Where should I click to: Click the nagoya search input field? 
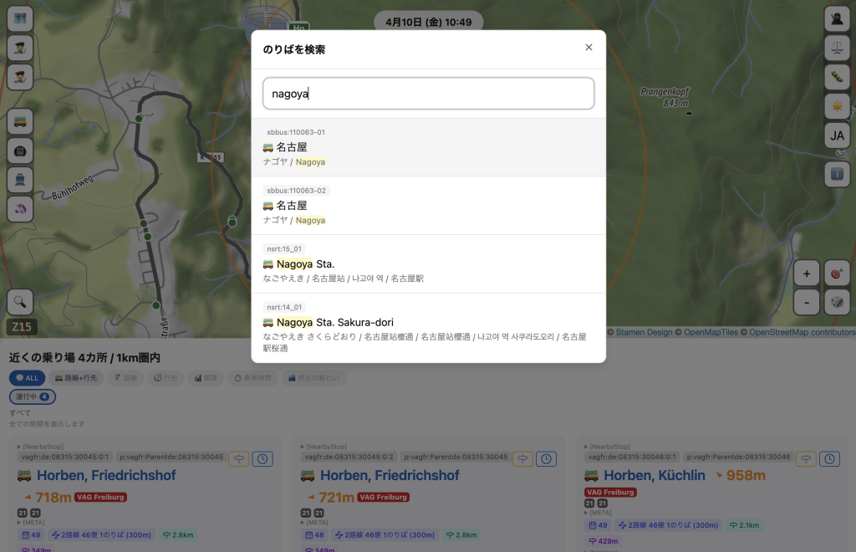tap(428, 94)
